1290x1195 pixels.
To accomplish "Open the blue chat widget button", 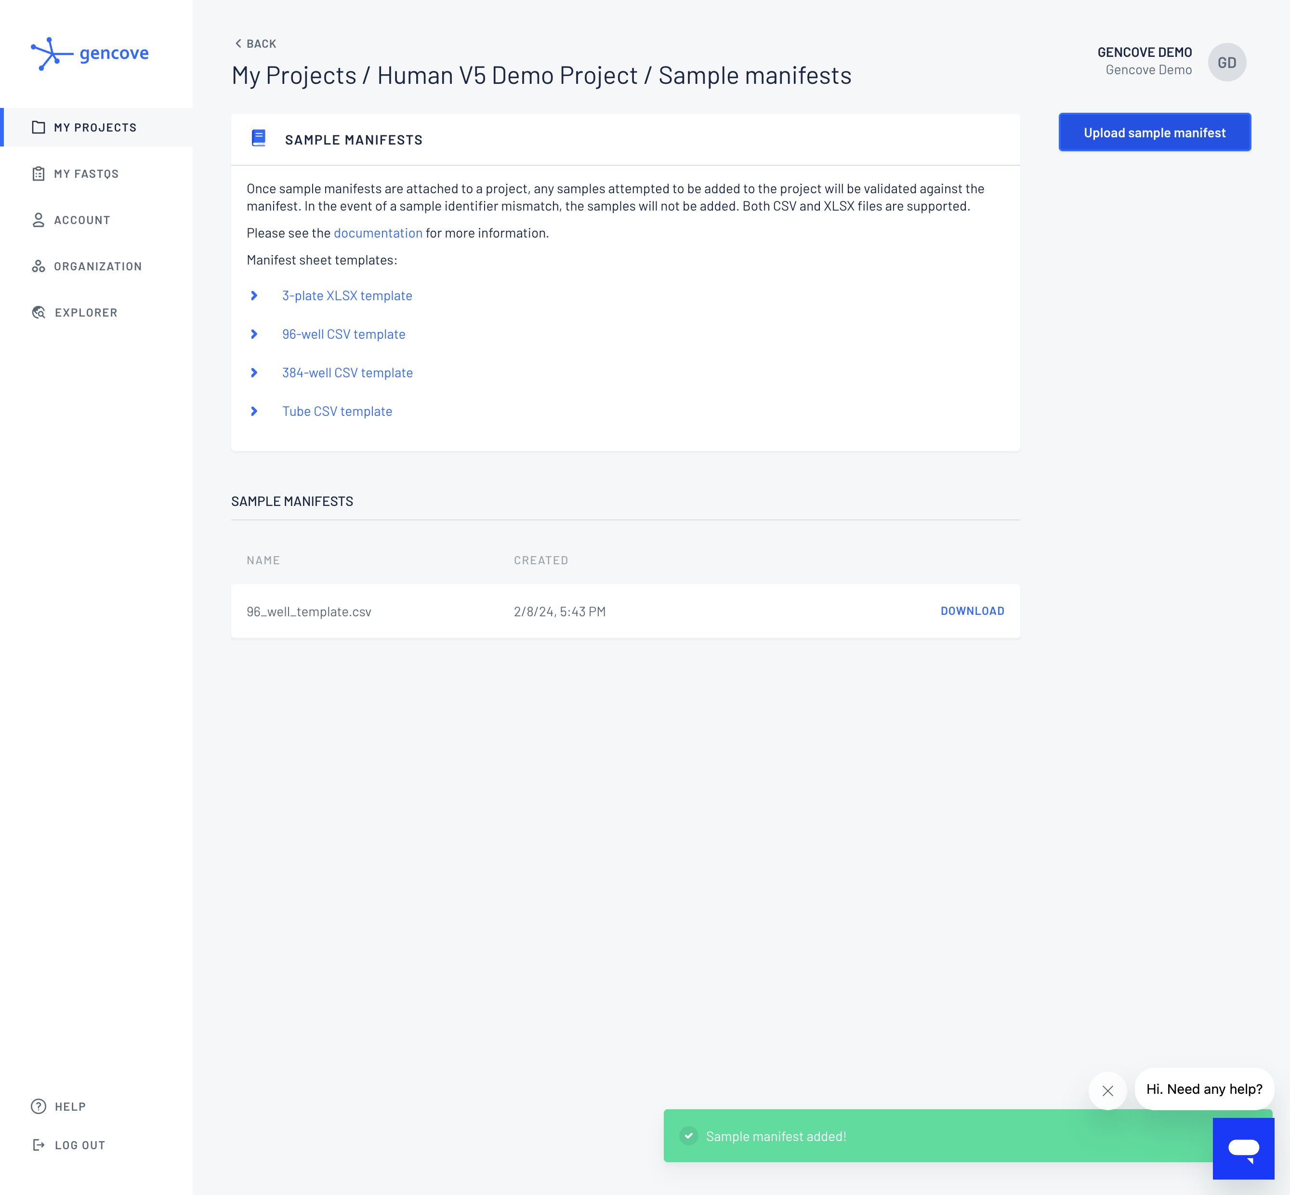I will (1243, 1148).
